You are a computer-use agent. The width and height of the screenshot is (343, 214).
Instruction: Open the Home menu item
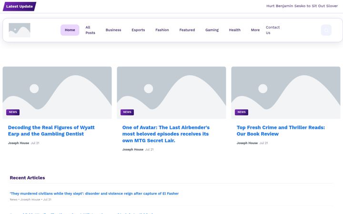click(70, 30)
